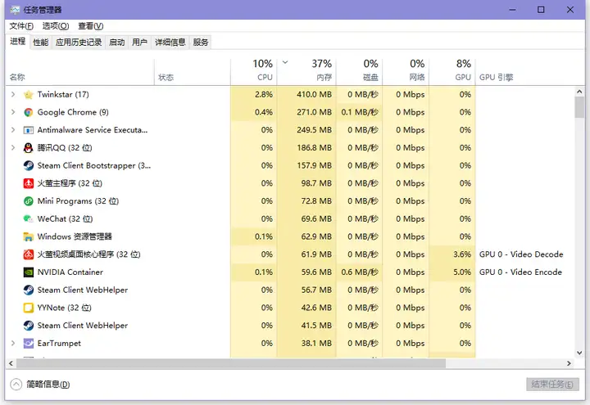The height and width of the screenshot is (405, 590).
Task: Click the vertical scrollbar thumb
Action: point(579,107)
